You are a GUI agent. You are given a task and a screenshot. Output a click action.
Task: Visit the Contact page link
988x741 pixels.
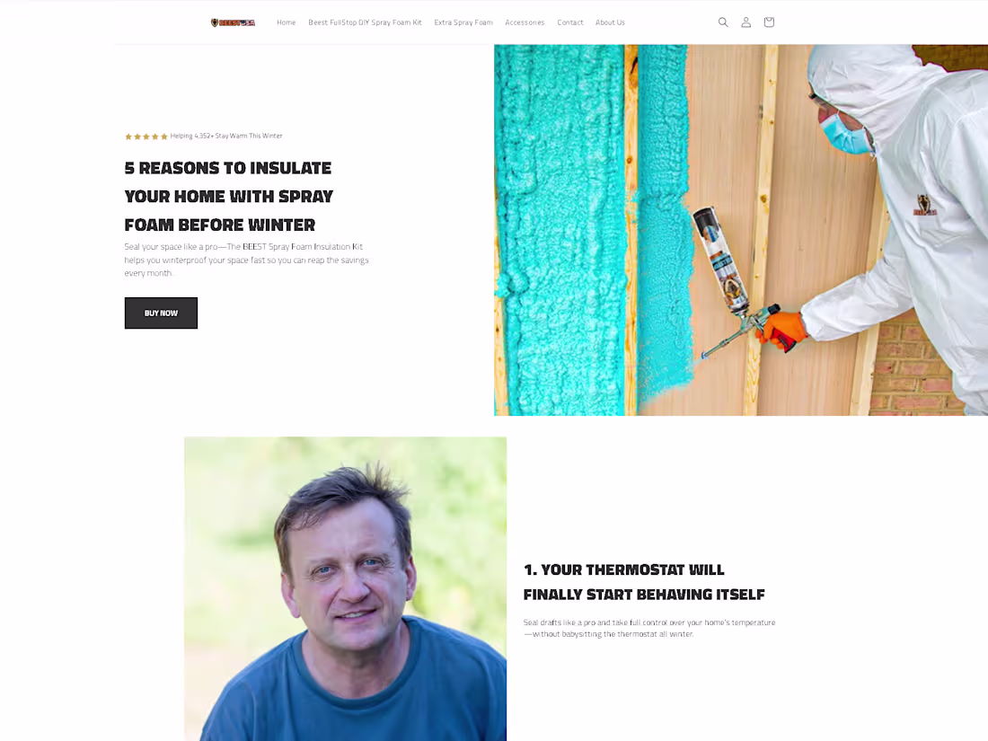[569, 22]
